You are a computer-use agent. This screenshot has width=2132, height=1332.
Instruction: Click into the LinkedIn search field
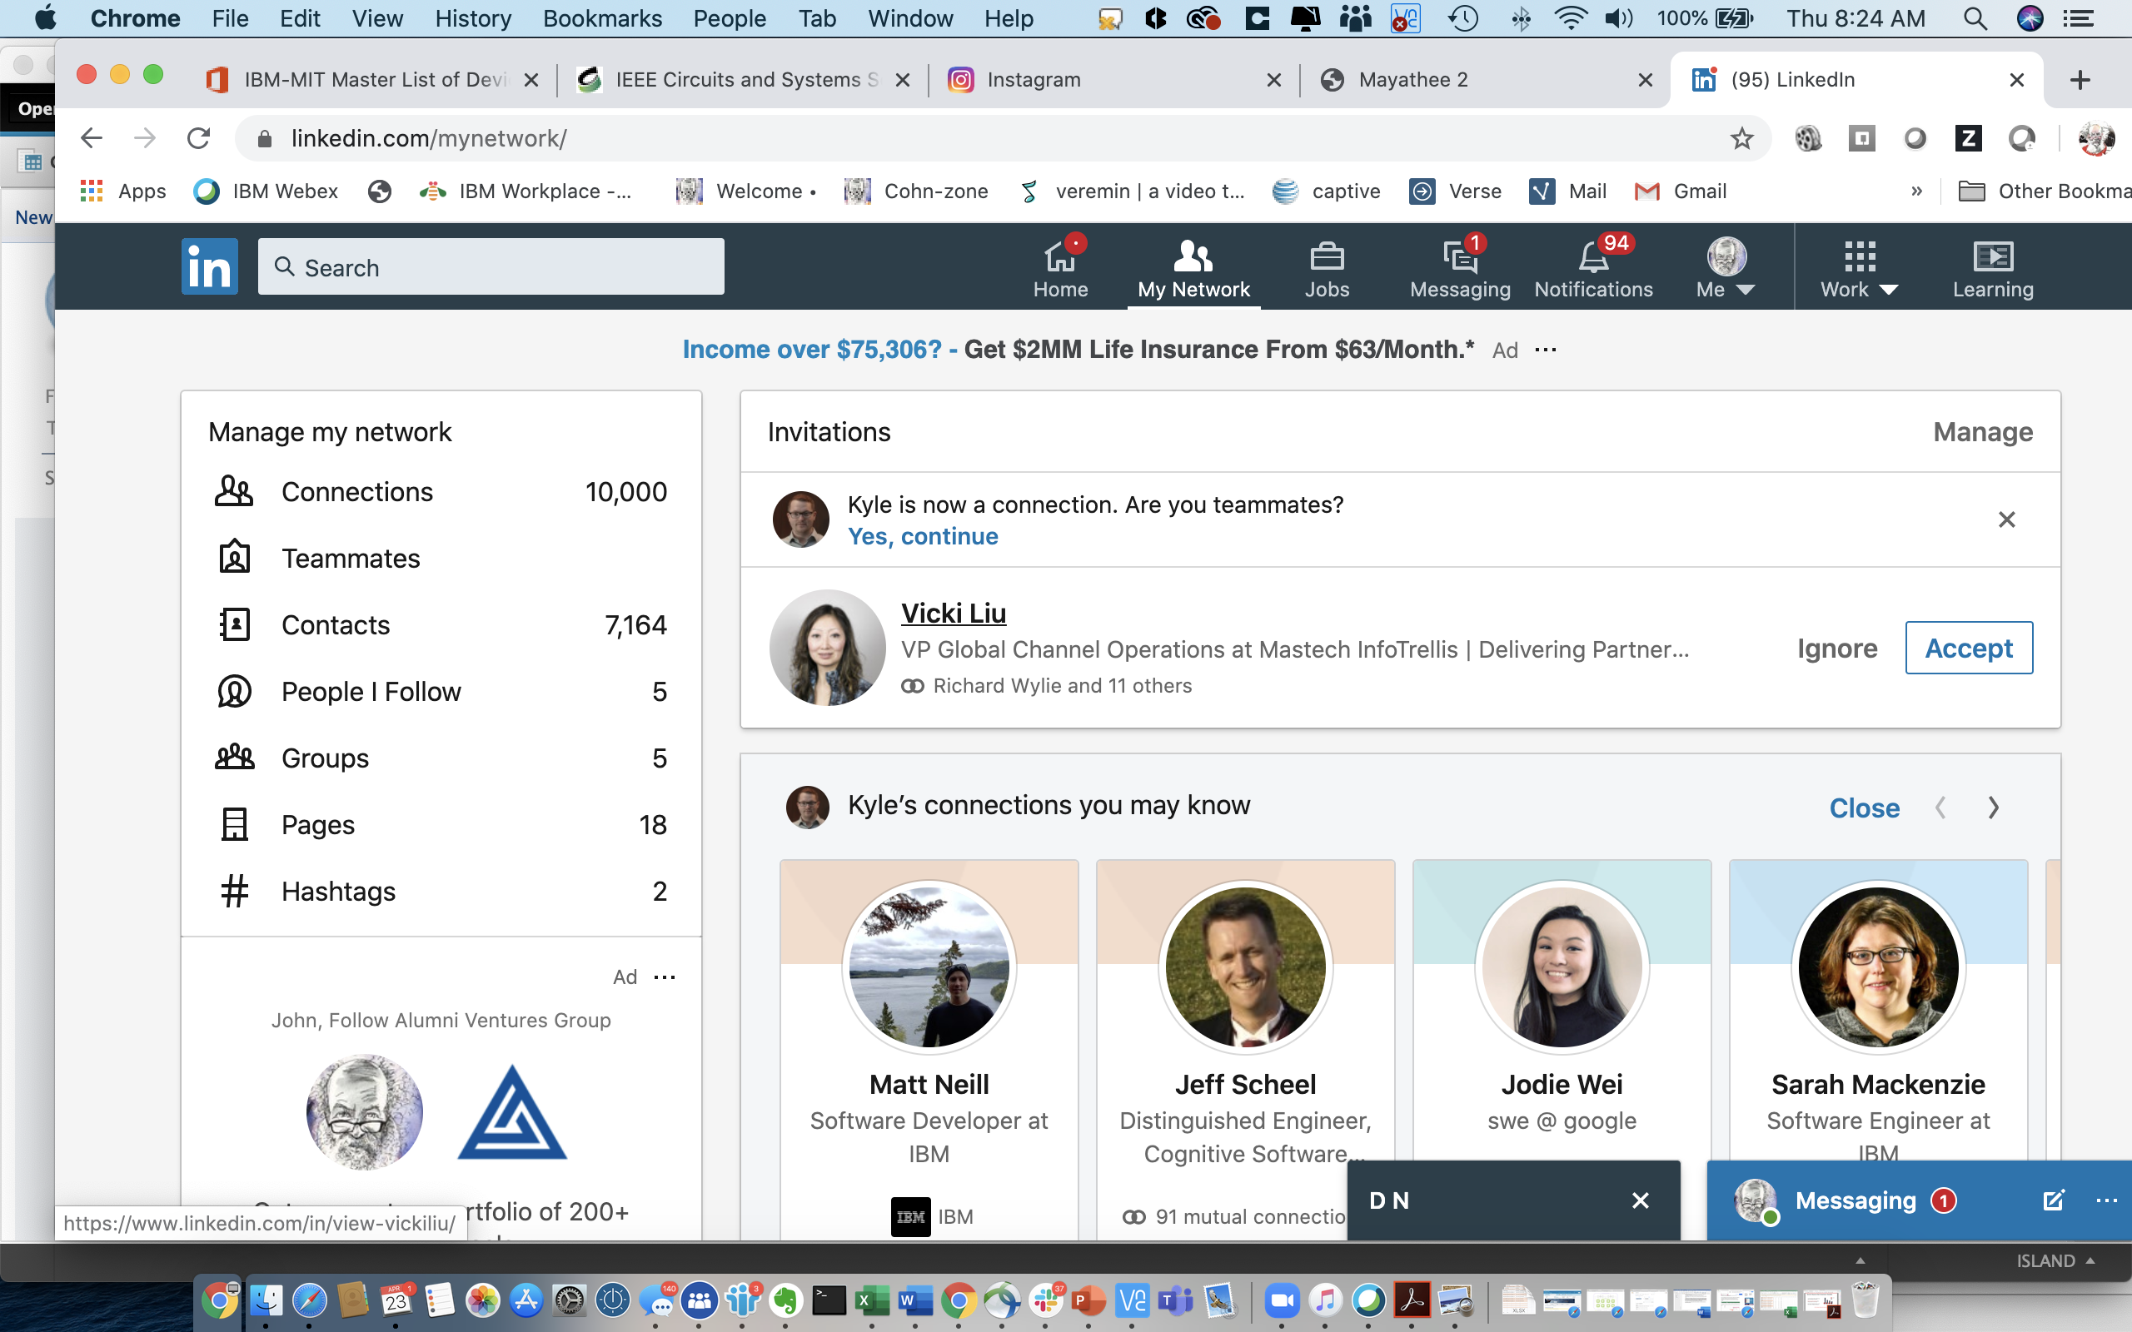(491, 267)
